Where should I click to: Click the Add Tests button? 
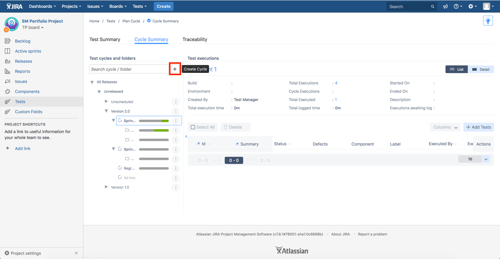pyautogui.click(x=478, y=127)
